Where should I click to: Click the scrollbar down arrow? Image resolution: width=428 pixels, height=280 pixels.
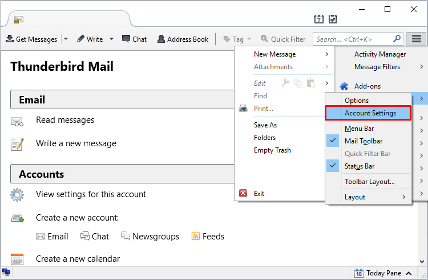tap(422, 262)
